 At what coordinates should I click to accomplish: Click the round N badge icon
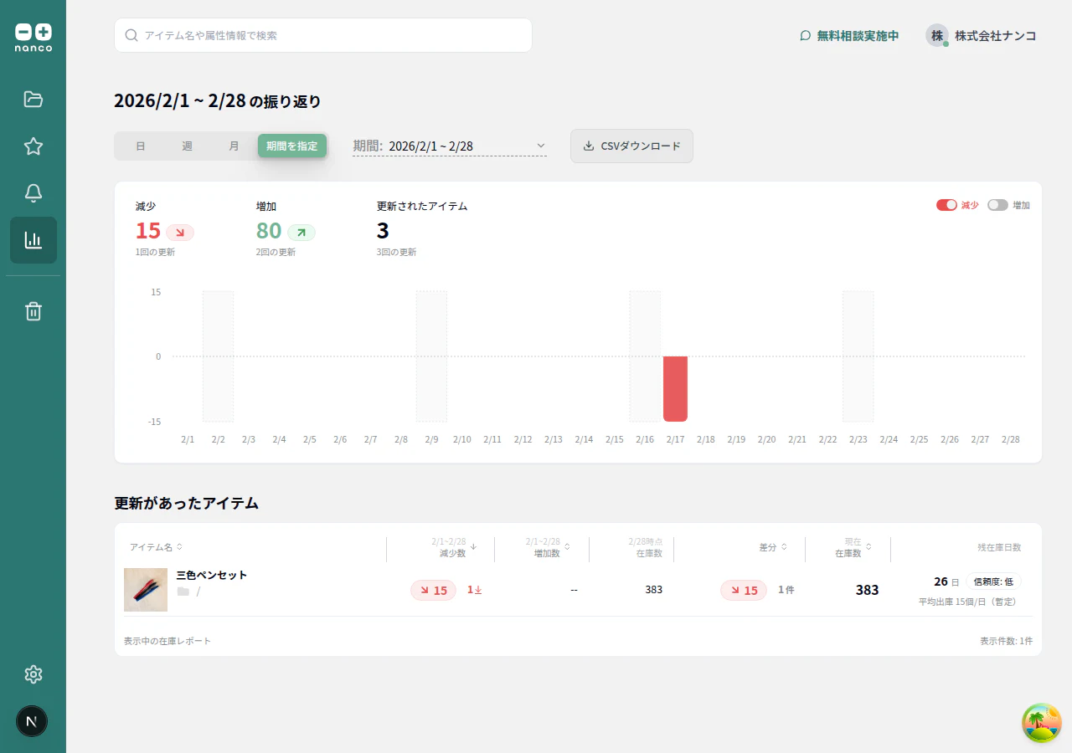click(32, 721)
